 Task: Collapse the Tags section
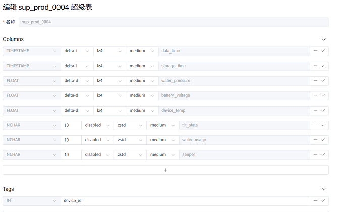coord(324,189)
